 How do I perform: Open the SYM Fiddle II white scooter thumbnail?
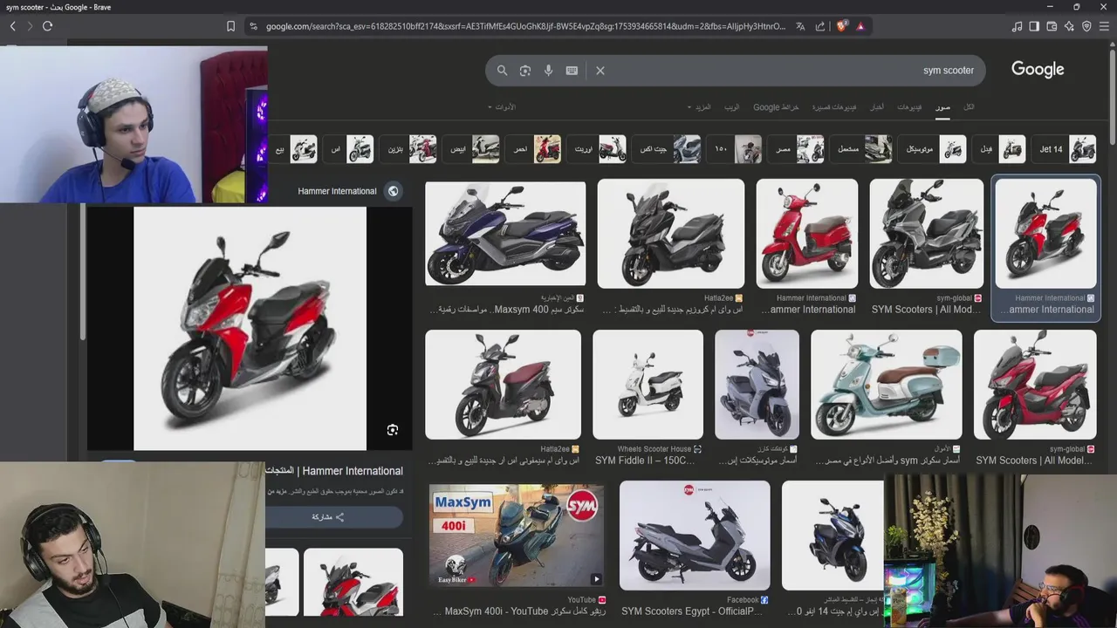point(648,384)
